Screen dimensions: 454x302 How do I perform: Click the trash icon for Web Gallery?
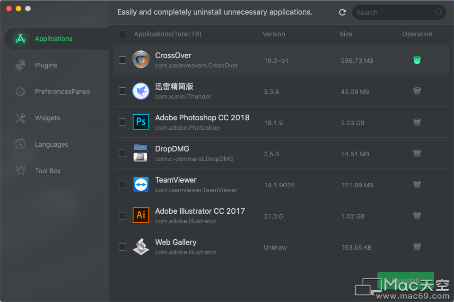[x=417, y=247]
